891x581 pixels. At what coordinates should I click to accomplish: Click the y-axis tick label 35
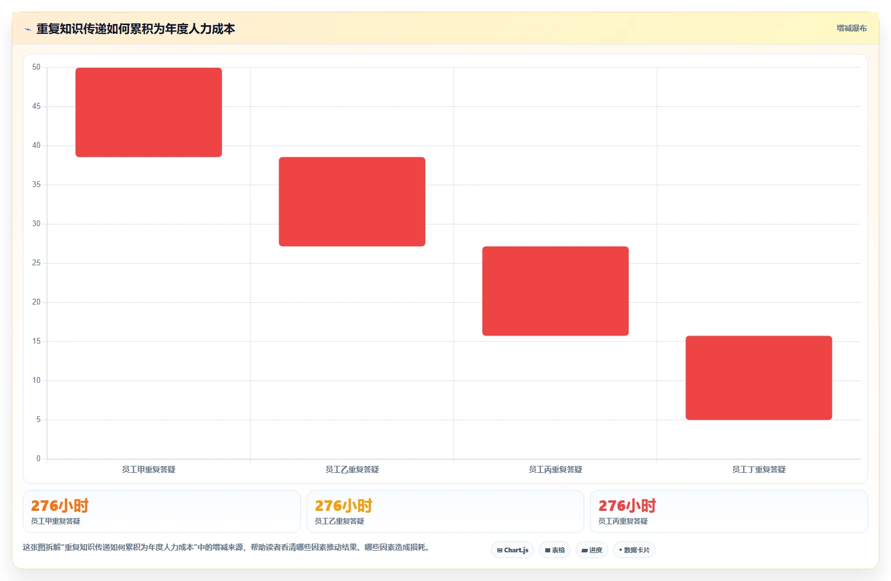click(36, 185)
